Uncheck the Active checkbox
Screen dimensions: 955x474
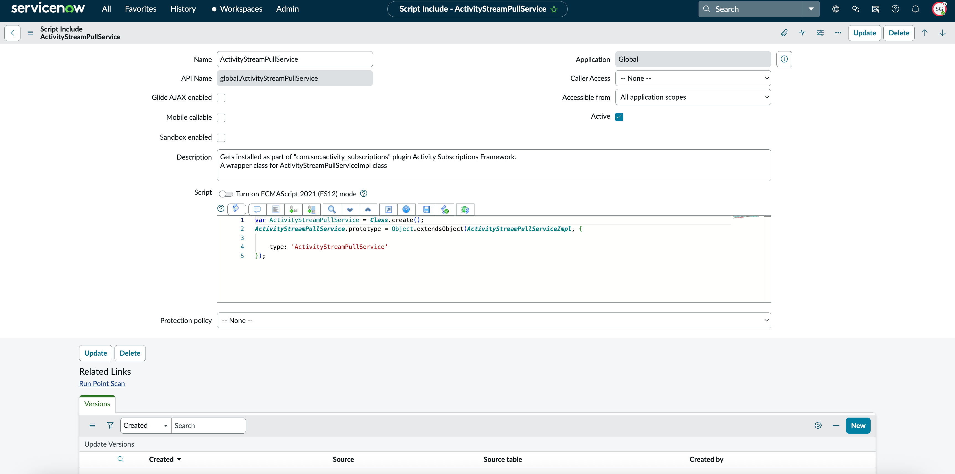click(619, 117)
